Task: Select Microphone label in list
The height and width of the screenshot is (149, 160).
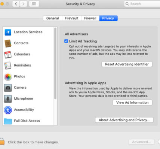Action: coord(24,99)
